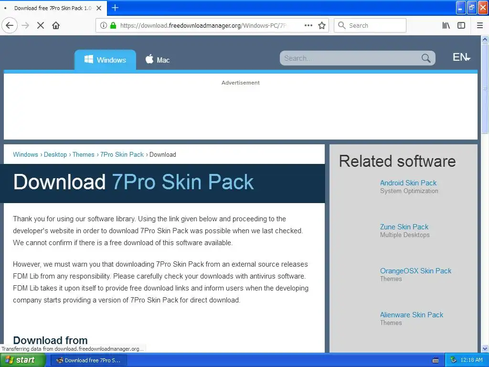Screen dimensions: 489x367
Task: Click the Related software heading
Action: (x=397, y=162)
